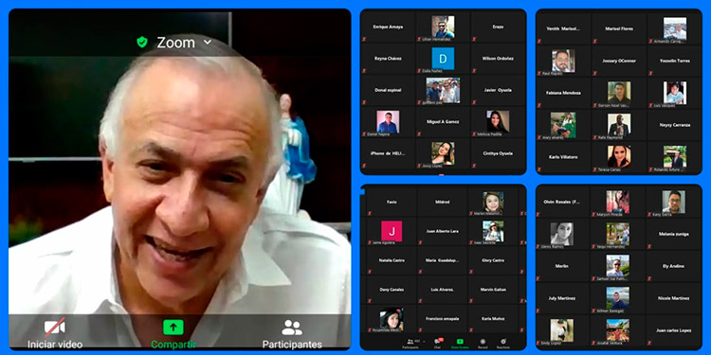Open the Participantes people icon
The image size is (711, 355).
pyautogui.click(x=292, y=327)
